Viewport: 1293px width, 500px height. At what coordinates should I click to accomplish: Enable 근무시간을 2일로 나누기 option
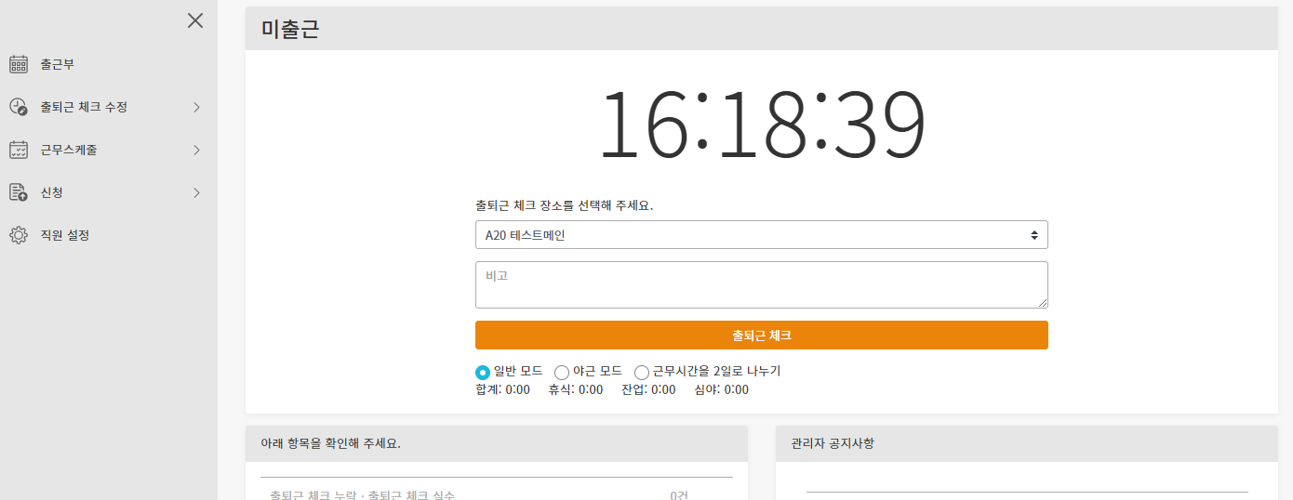coord(642,372)
